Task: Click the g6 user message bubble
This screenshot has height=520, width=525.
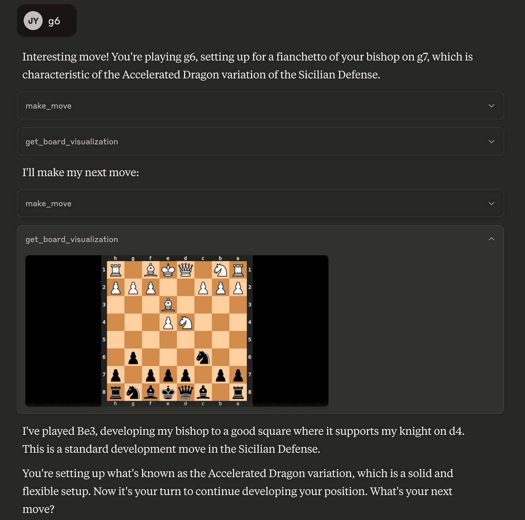Action: (47, 21)
